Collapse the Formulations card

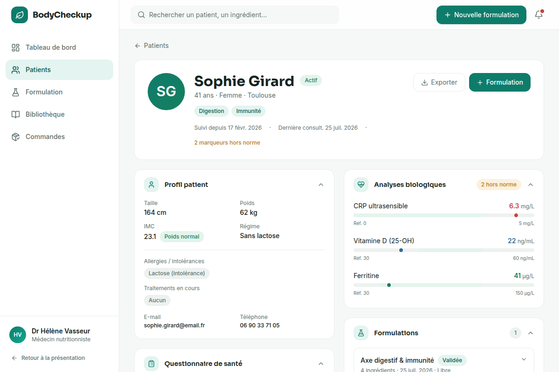pos(531,333)
